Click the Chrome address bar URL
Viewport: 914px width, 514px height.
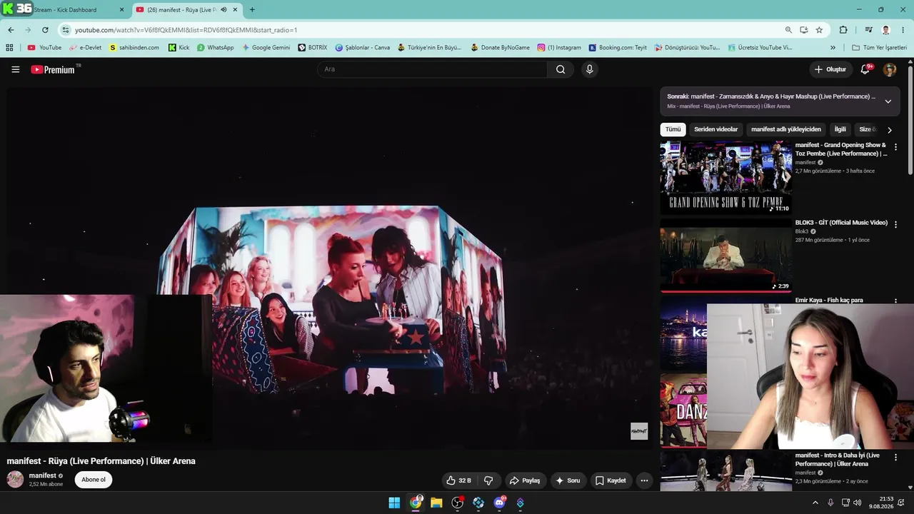click(x=186, y=30)
